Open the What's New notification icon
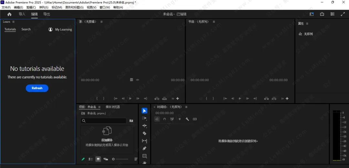The height and width of the screenshot is (168, 349). pyautogui.click(x=312, y=14)
